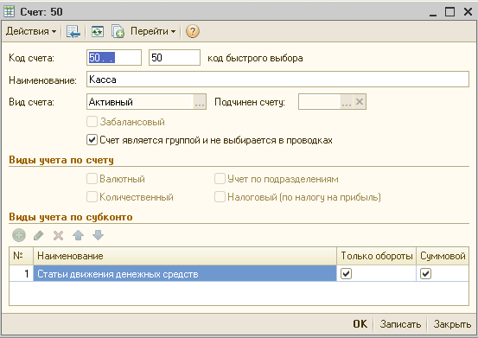Open the 'Подчинен счету' selection ellipsis button
Image resolution: width=478 pixels, height=338 pixels.
[347, 102]
